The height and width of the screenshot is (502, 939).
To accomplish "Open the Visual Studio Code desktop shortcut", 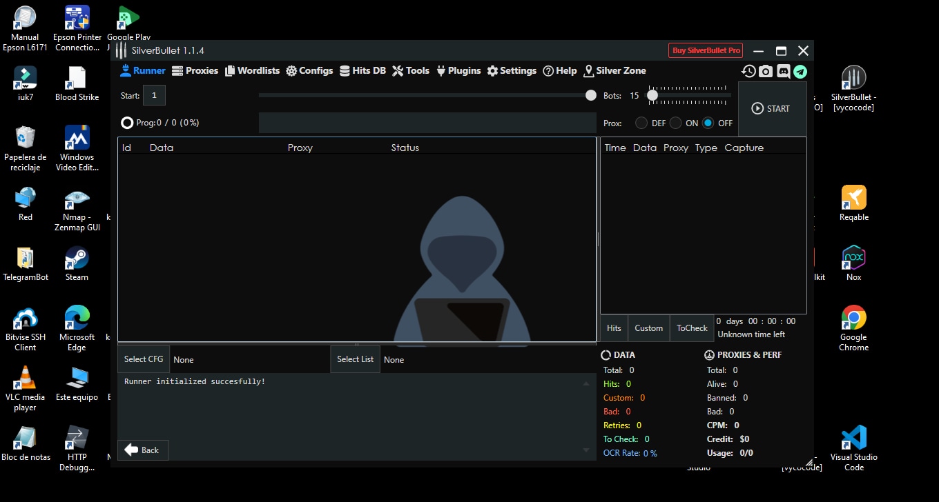I will click(854, 448).
